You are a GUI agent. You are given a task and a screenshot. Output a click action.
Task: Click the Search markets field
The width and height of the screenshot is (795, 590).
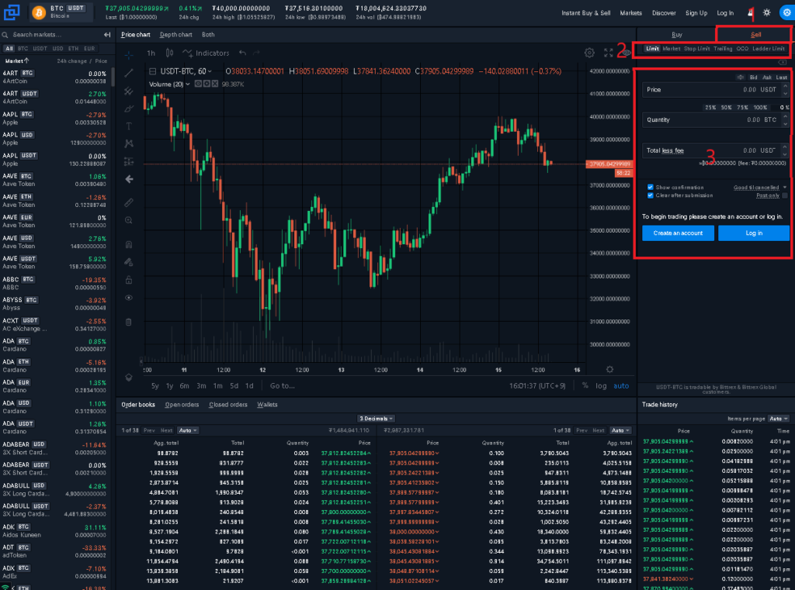[x=50, y=34]
